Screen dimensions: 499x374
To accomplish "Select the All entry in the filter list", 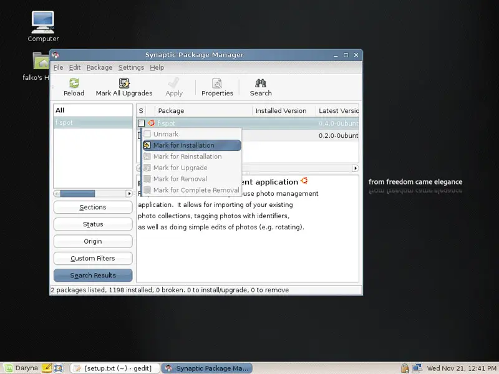I will pyautogui.click(x=93, y=110).
